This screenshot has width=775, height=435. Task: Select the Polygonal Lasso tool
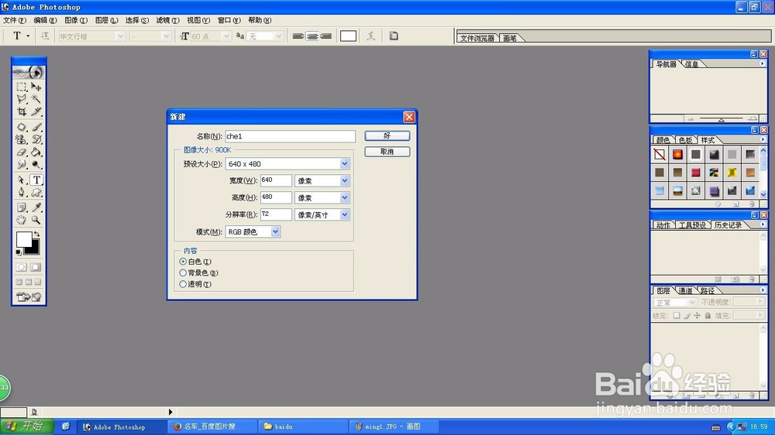pos(21,99)
